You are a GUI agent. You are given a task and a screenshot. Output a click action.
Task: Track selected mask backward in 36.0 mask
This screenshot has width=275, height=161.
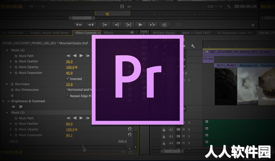(x=75, y=56)
